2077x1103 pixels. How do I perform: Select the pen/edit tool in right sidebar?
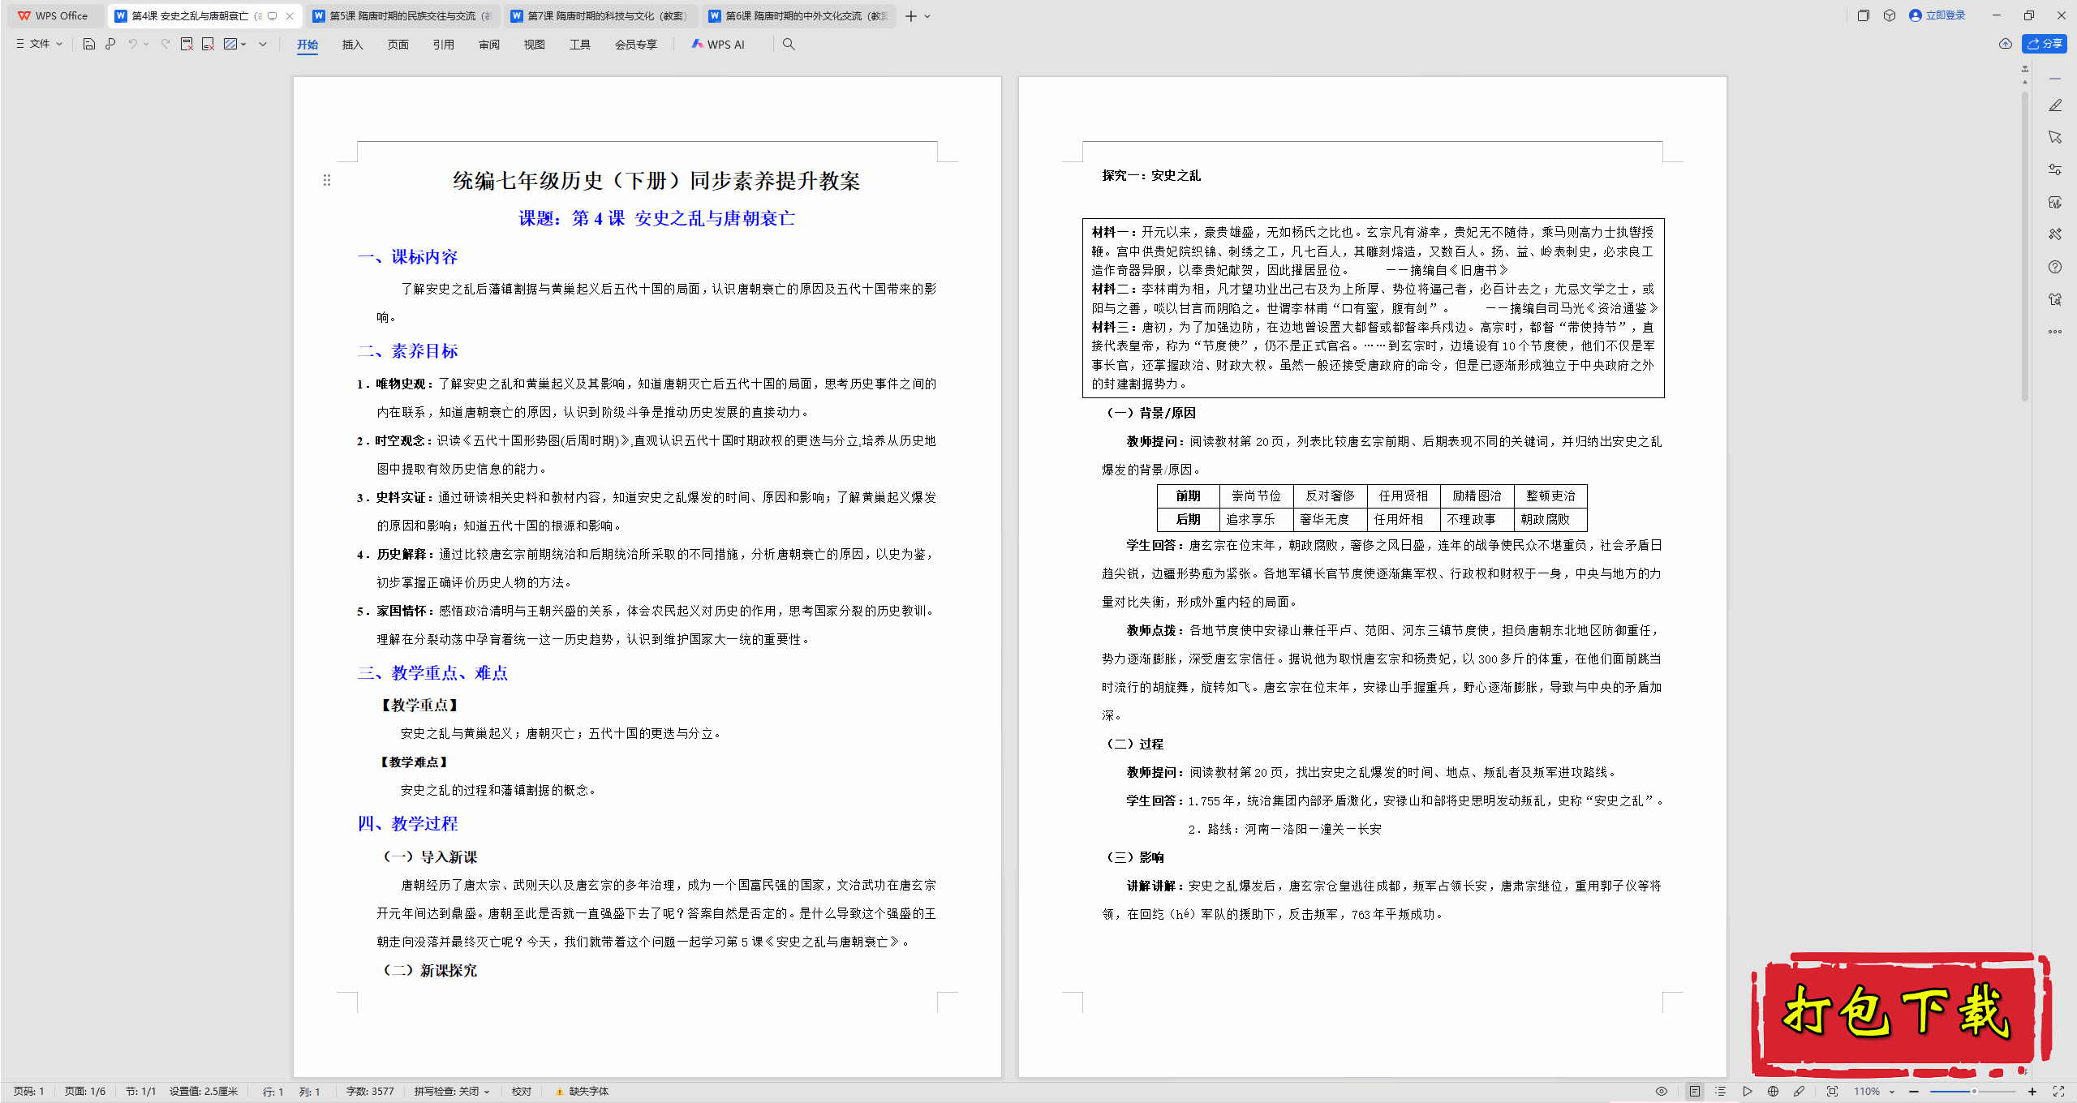tap(2055, 105)
